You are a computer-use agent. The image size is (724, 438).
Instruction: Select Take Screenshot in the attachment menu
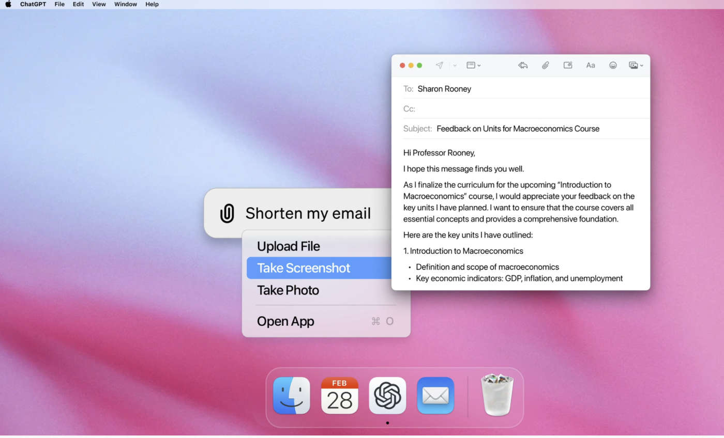319,268
